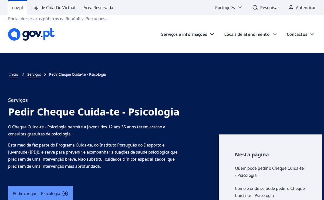Go to Início breadcrumb link
The width and height of the screenshot is (324, 200).
pyautogui.click(x=14, y=75)
